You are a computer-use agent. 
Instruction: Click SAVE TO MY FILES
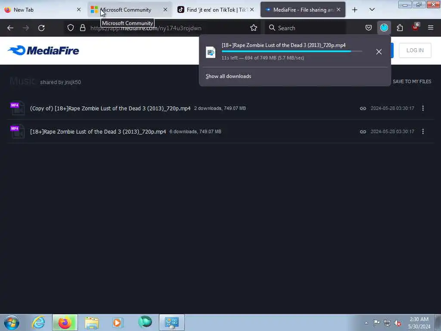click(412, 81)
